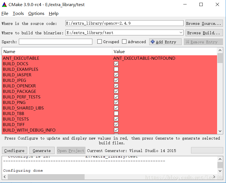Click the Browse Build button
Screen dimensions: 226x183
point(204,33)
